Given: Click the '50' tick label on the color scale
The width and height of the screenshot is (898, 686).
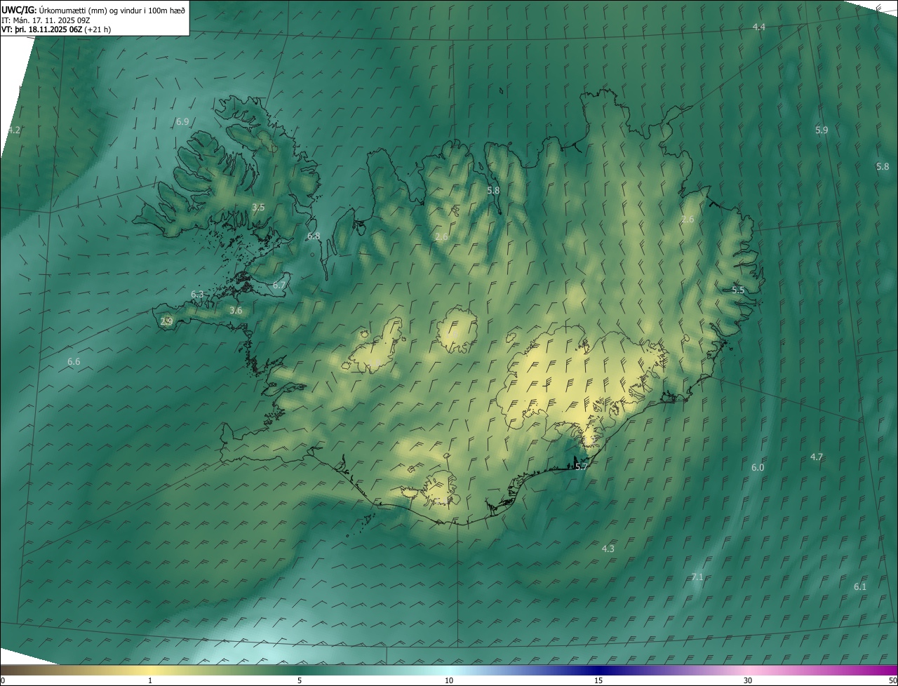Looking at the screenshot, I should click(892, 681).
